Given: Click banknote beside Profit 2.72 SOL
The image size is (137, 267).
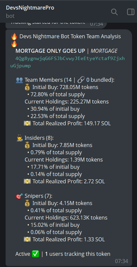Looking at the screenshot, I should (27, 181).
